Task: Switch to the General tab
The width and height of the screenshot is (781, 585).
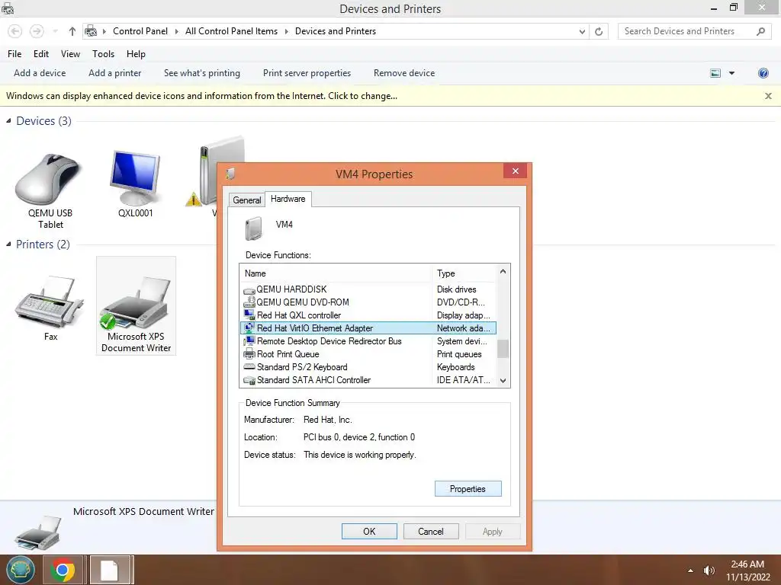Action: click(x=246, y=200)
